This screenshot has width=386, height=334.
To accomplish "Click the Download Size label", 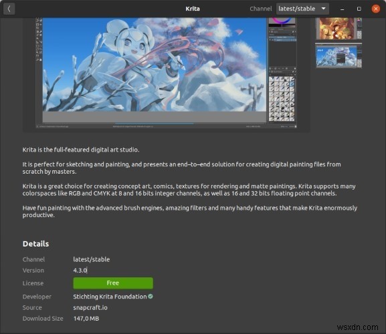I will point(43,319).
